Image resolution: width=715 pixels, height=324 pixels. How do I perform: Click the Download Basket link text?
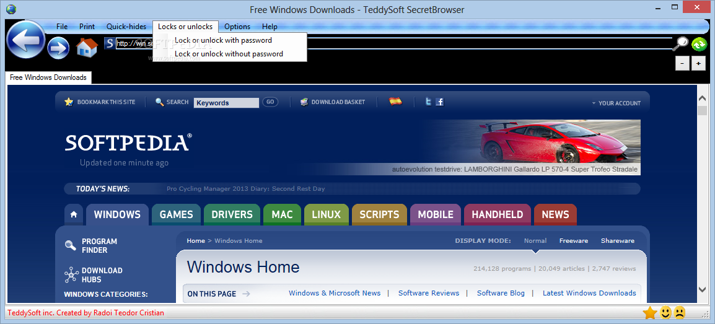click(x=338, y=102)
